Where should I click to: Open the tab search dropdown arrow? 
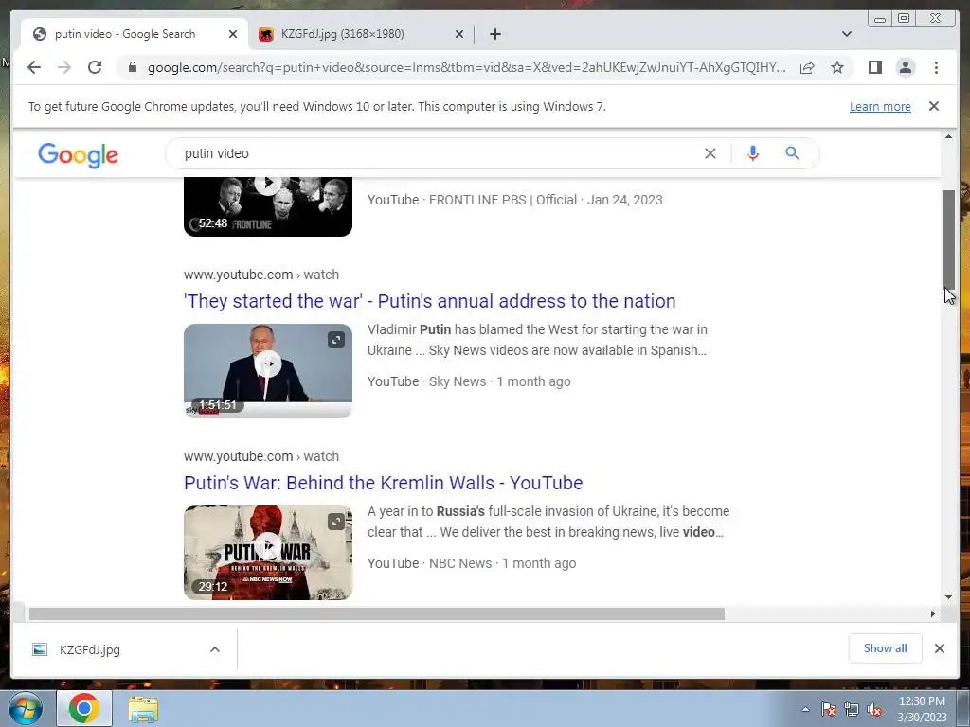point(846,34)
